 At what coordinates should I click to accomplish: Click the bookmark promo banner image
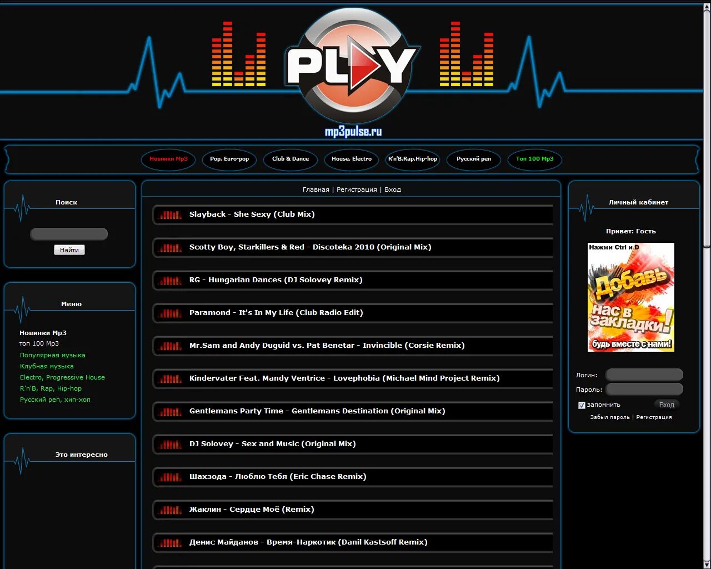pos(631,297)
